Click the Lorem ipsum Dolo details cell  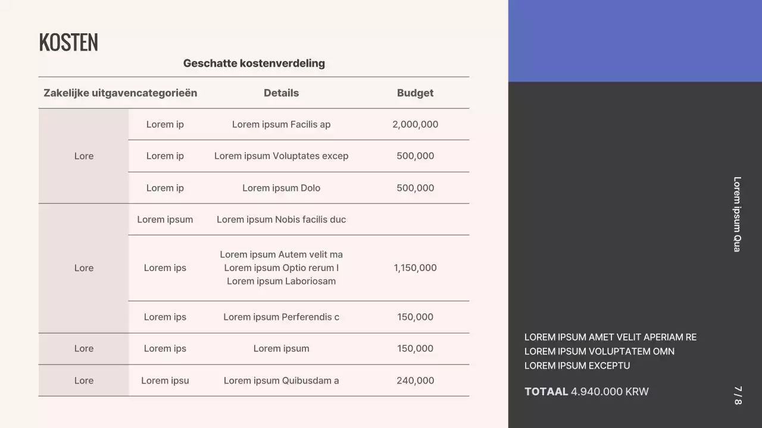coord(281,188)
